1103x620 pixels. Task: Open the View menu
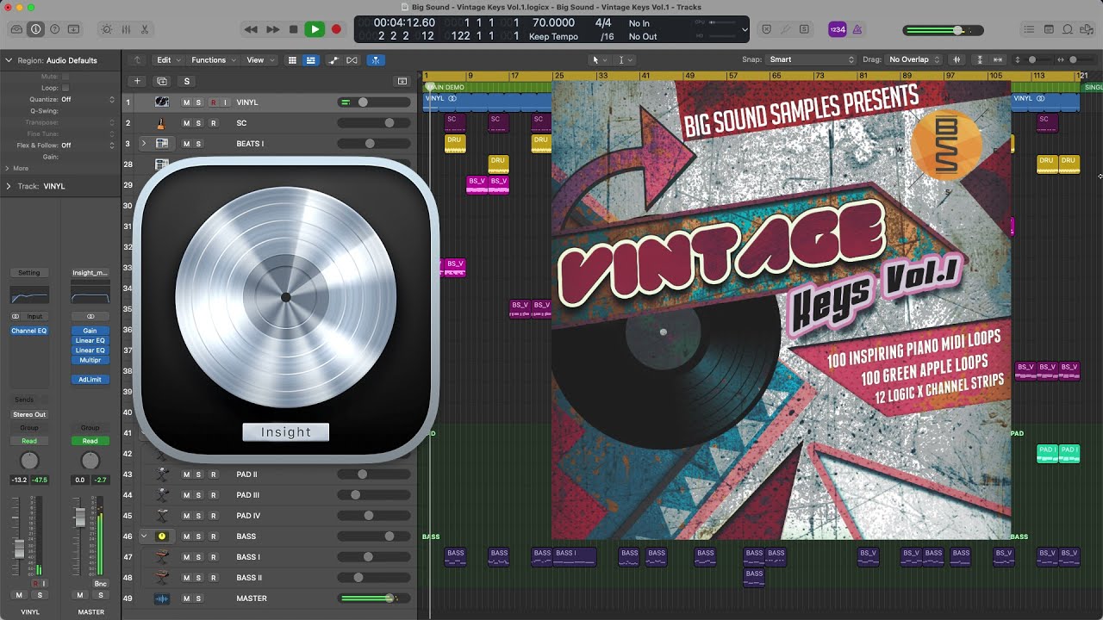pyautogui.click(x=259, y=60)
